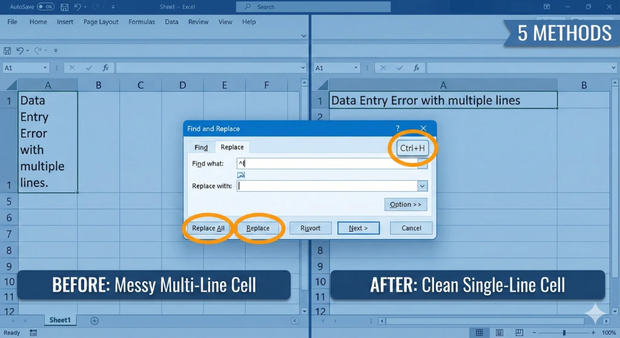
Task: Click the Enter checkmark in the right formula bar
Action: click(400, 68)
